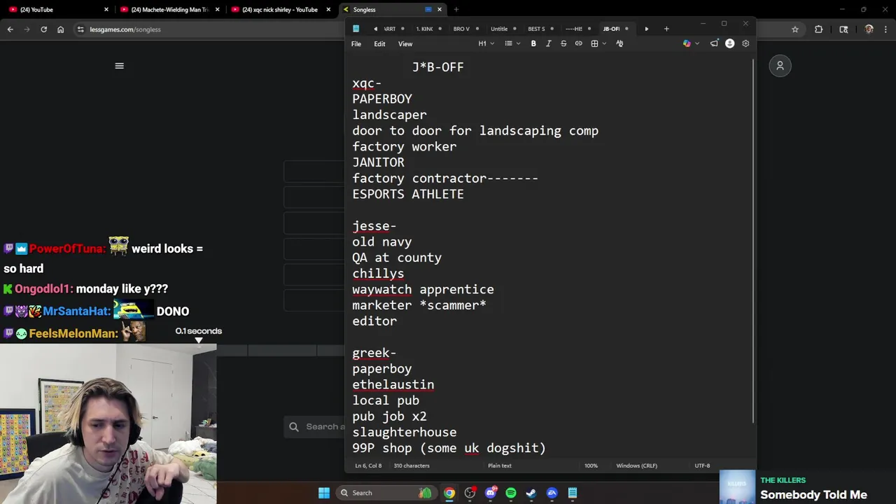Switch to Google Chrome from the taskbar
The width and height of the screenshot is (896, 504).
click(449, 493)
